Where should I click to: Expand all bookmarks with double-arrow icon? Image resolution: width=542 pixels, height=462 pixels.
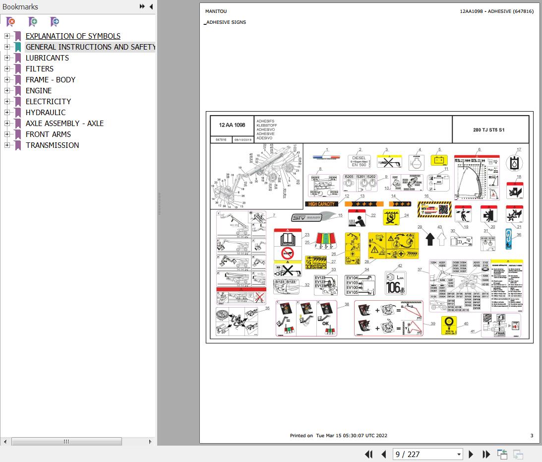(x=142, y=6)
